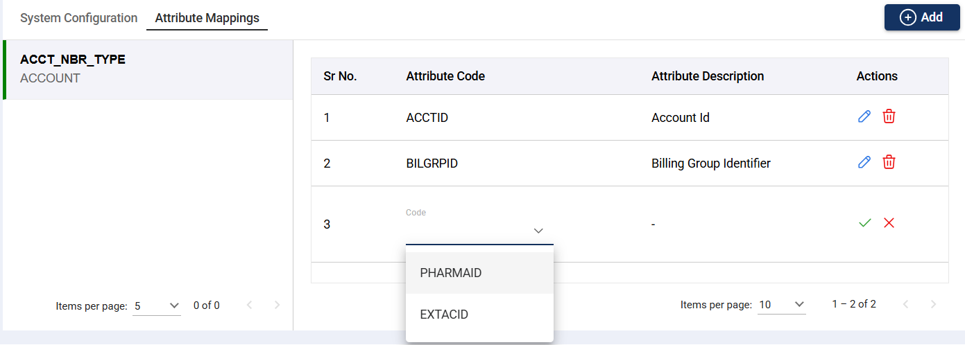Go to next page in left panel
Image resolution: width=965 pixels, height=345 pixels.
tap(277, 305)
